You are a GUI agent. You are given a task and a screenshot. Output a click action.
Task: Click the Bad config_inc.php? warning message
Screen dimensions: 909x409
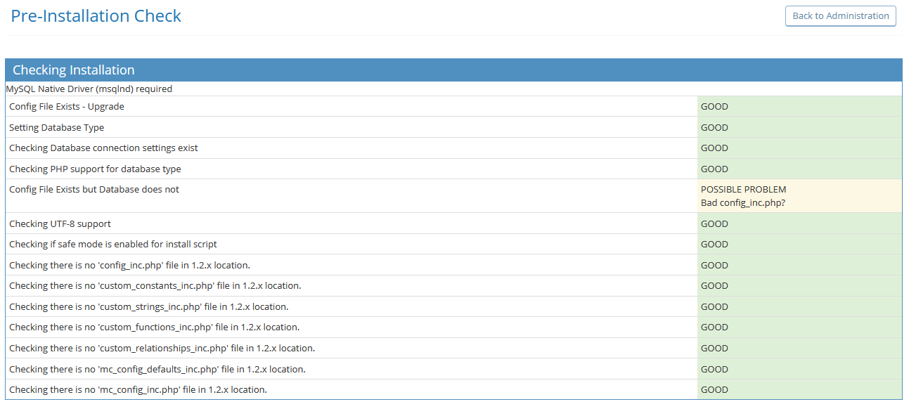pos(742,203)
